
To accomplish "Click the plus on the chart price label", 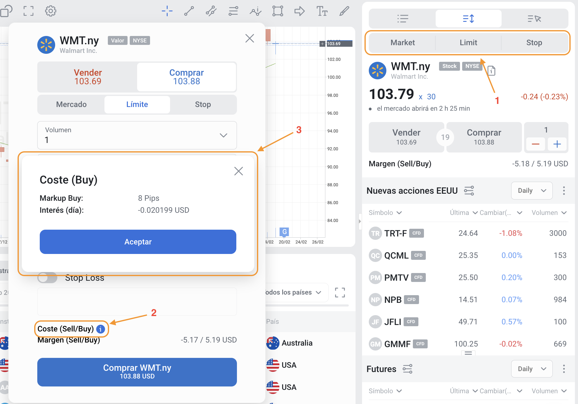I will 322,44.
